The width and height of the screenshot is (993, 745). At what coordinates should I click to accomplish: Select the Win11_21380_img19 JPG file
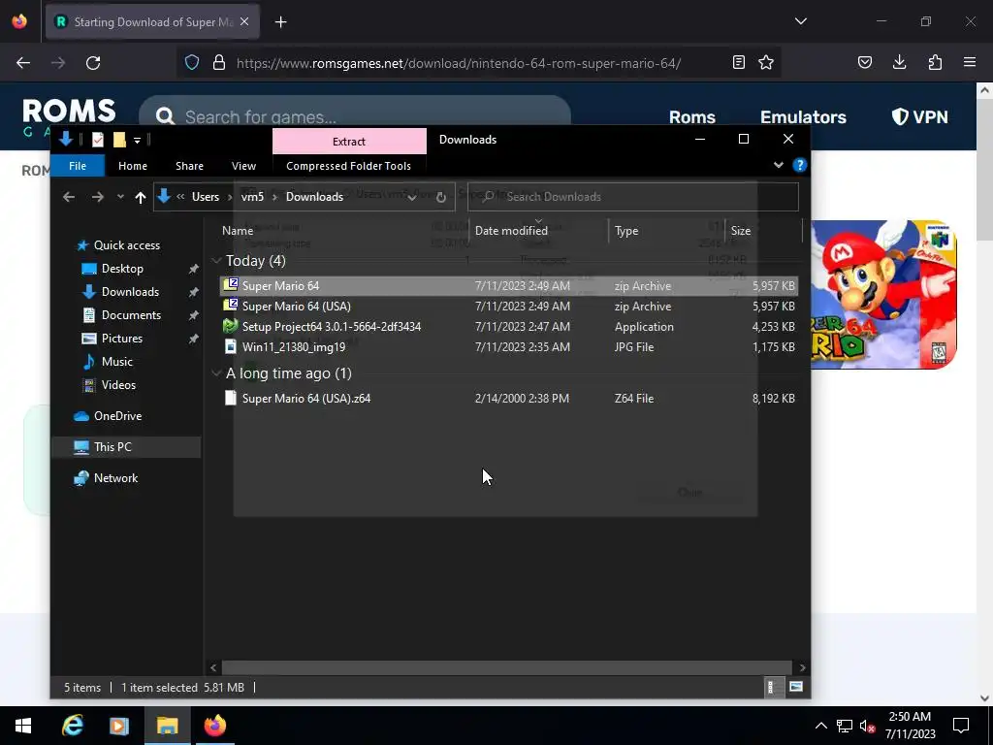pyautogui.click(x=508, y=346)
